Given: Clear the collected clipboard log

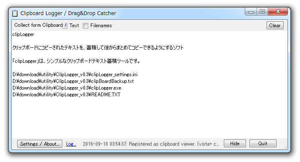Looking at the screenshot, I should point(275,26).
